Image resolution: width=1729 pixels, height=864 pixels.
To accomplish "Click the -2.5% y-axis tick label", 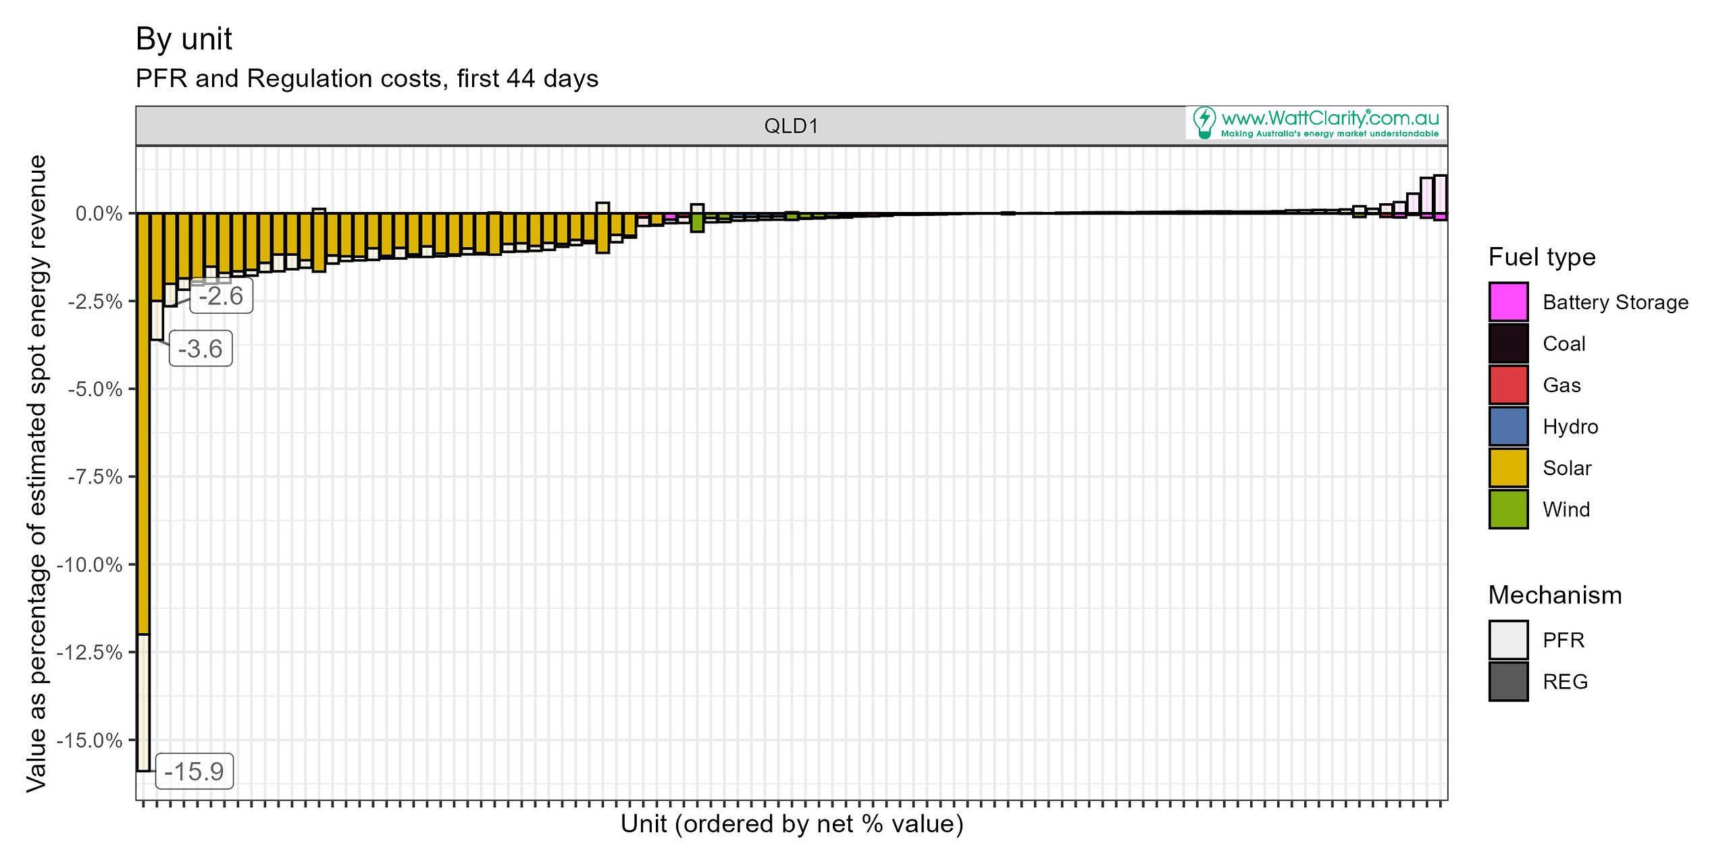I will (95, 301).
